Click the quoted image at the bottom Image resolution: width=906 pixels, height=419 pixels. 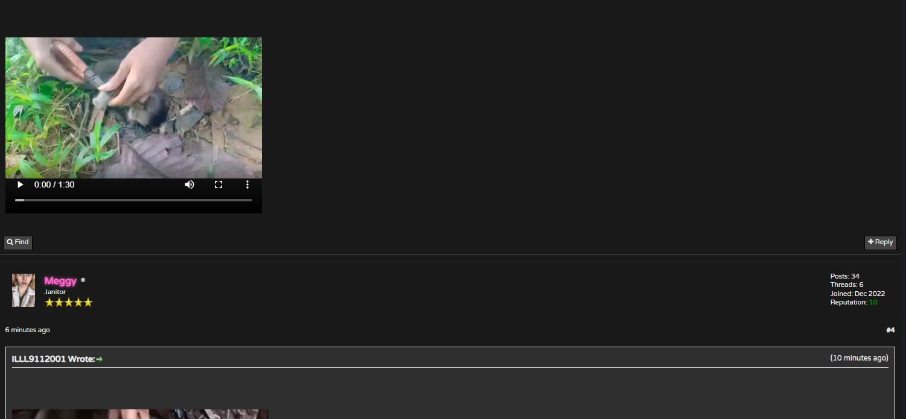click(140, 414)
